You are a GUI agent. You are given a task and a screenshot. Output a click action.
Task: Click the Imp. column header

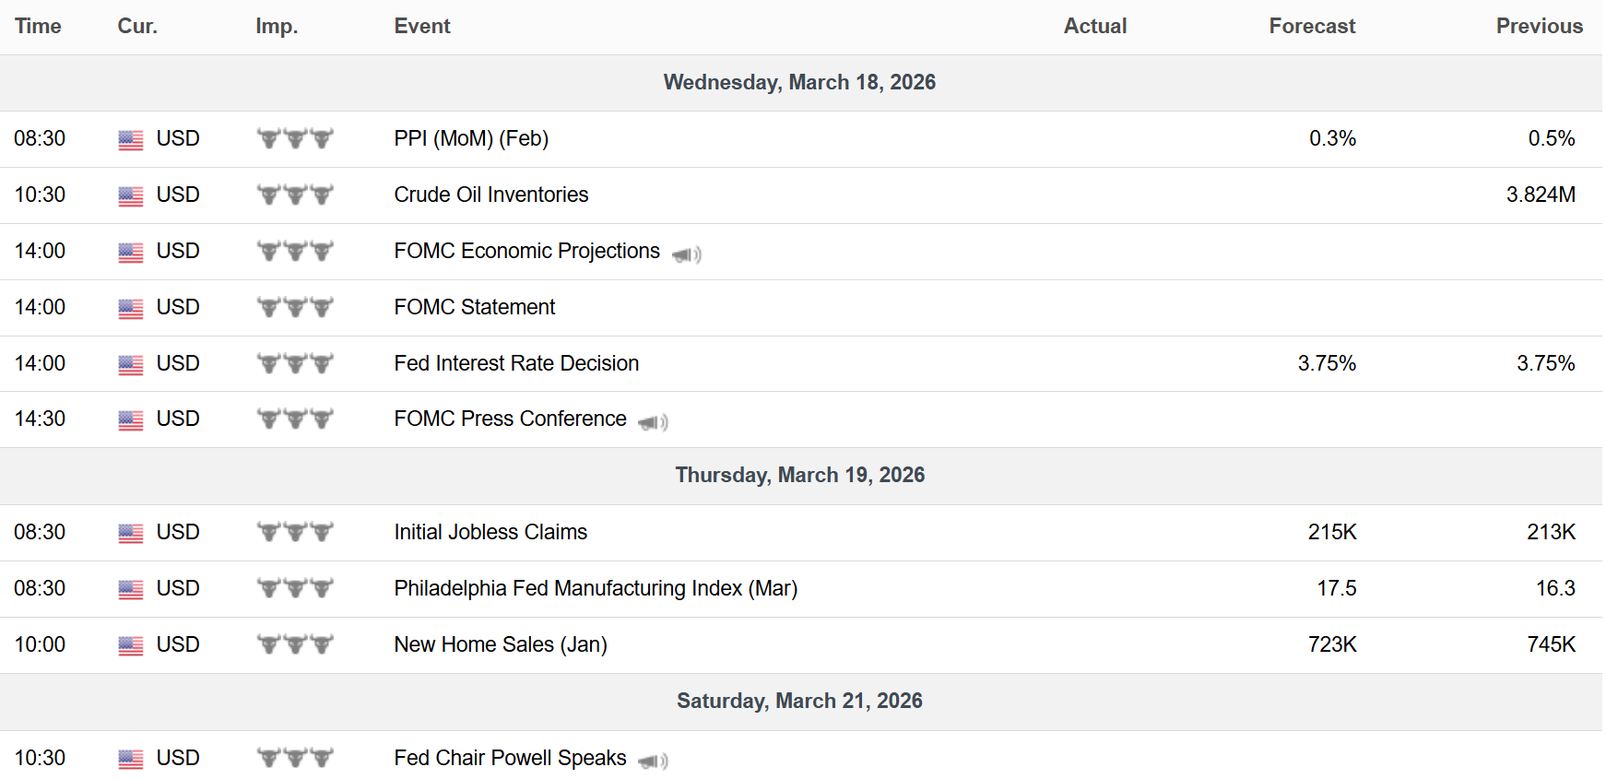(x=277, y=26)
